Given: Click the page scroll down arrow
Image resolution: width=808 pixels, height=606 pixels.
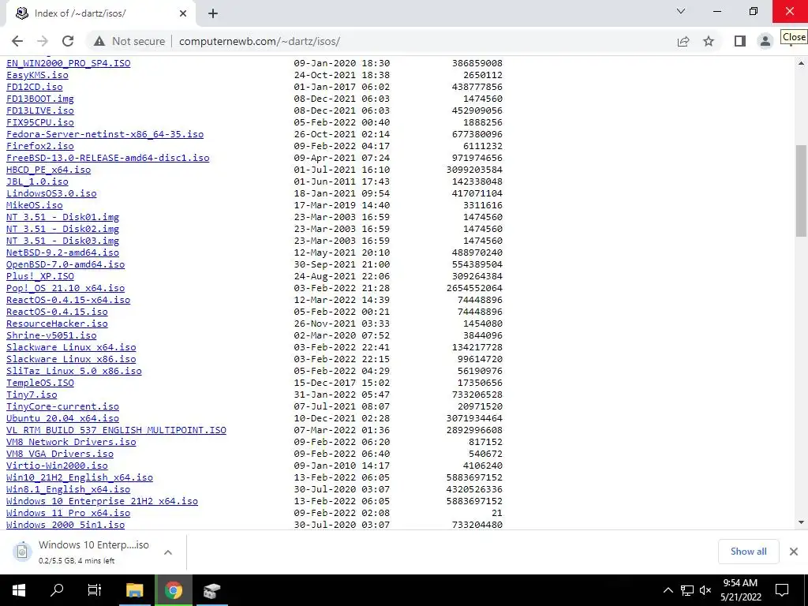Looking at the screenshot, I should pos(801,522).
